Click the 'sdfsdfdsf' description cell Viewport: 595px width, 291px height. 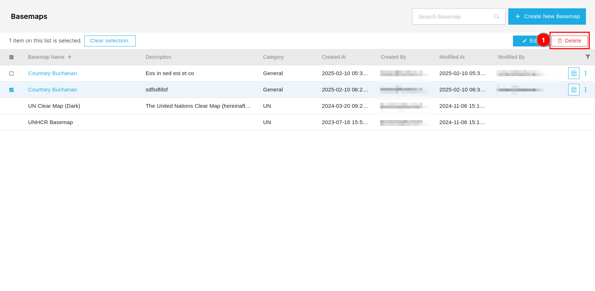coord(157,90)
